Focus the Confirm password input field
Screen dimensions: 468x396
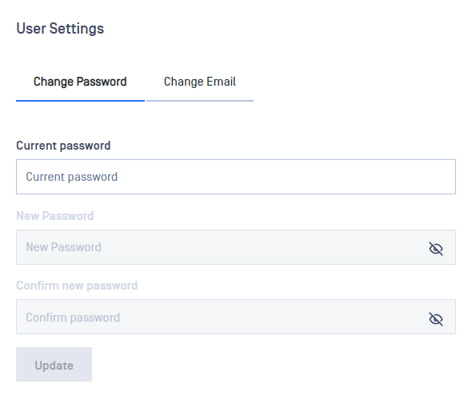click(x=236, y=317)
